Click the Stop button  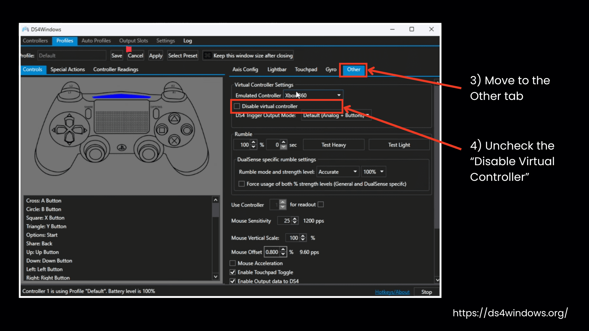[x=426, y=292]
